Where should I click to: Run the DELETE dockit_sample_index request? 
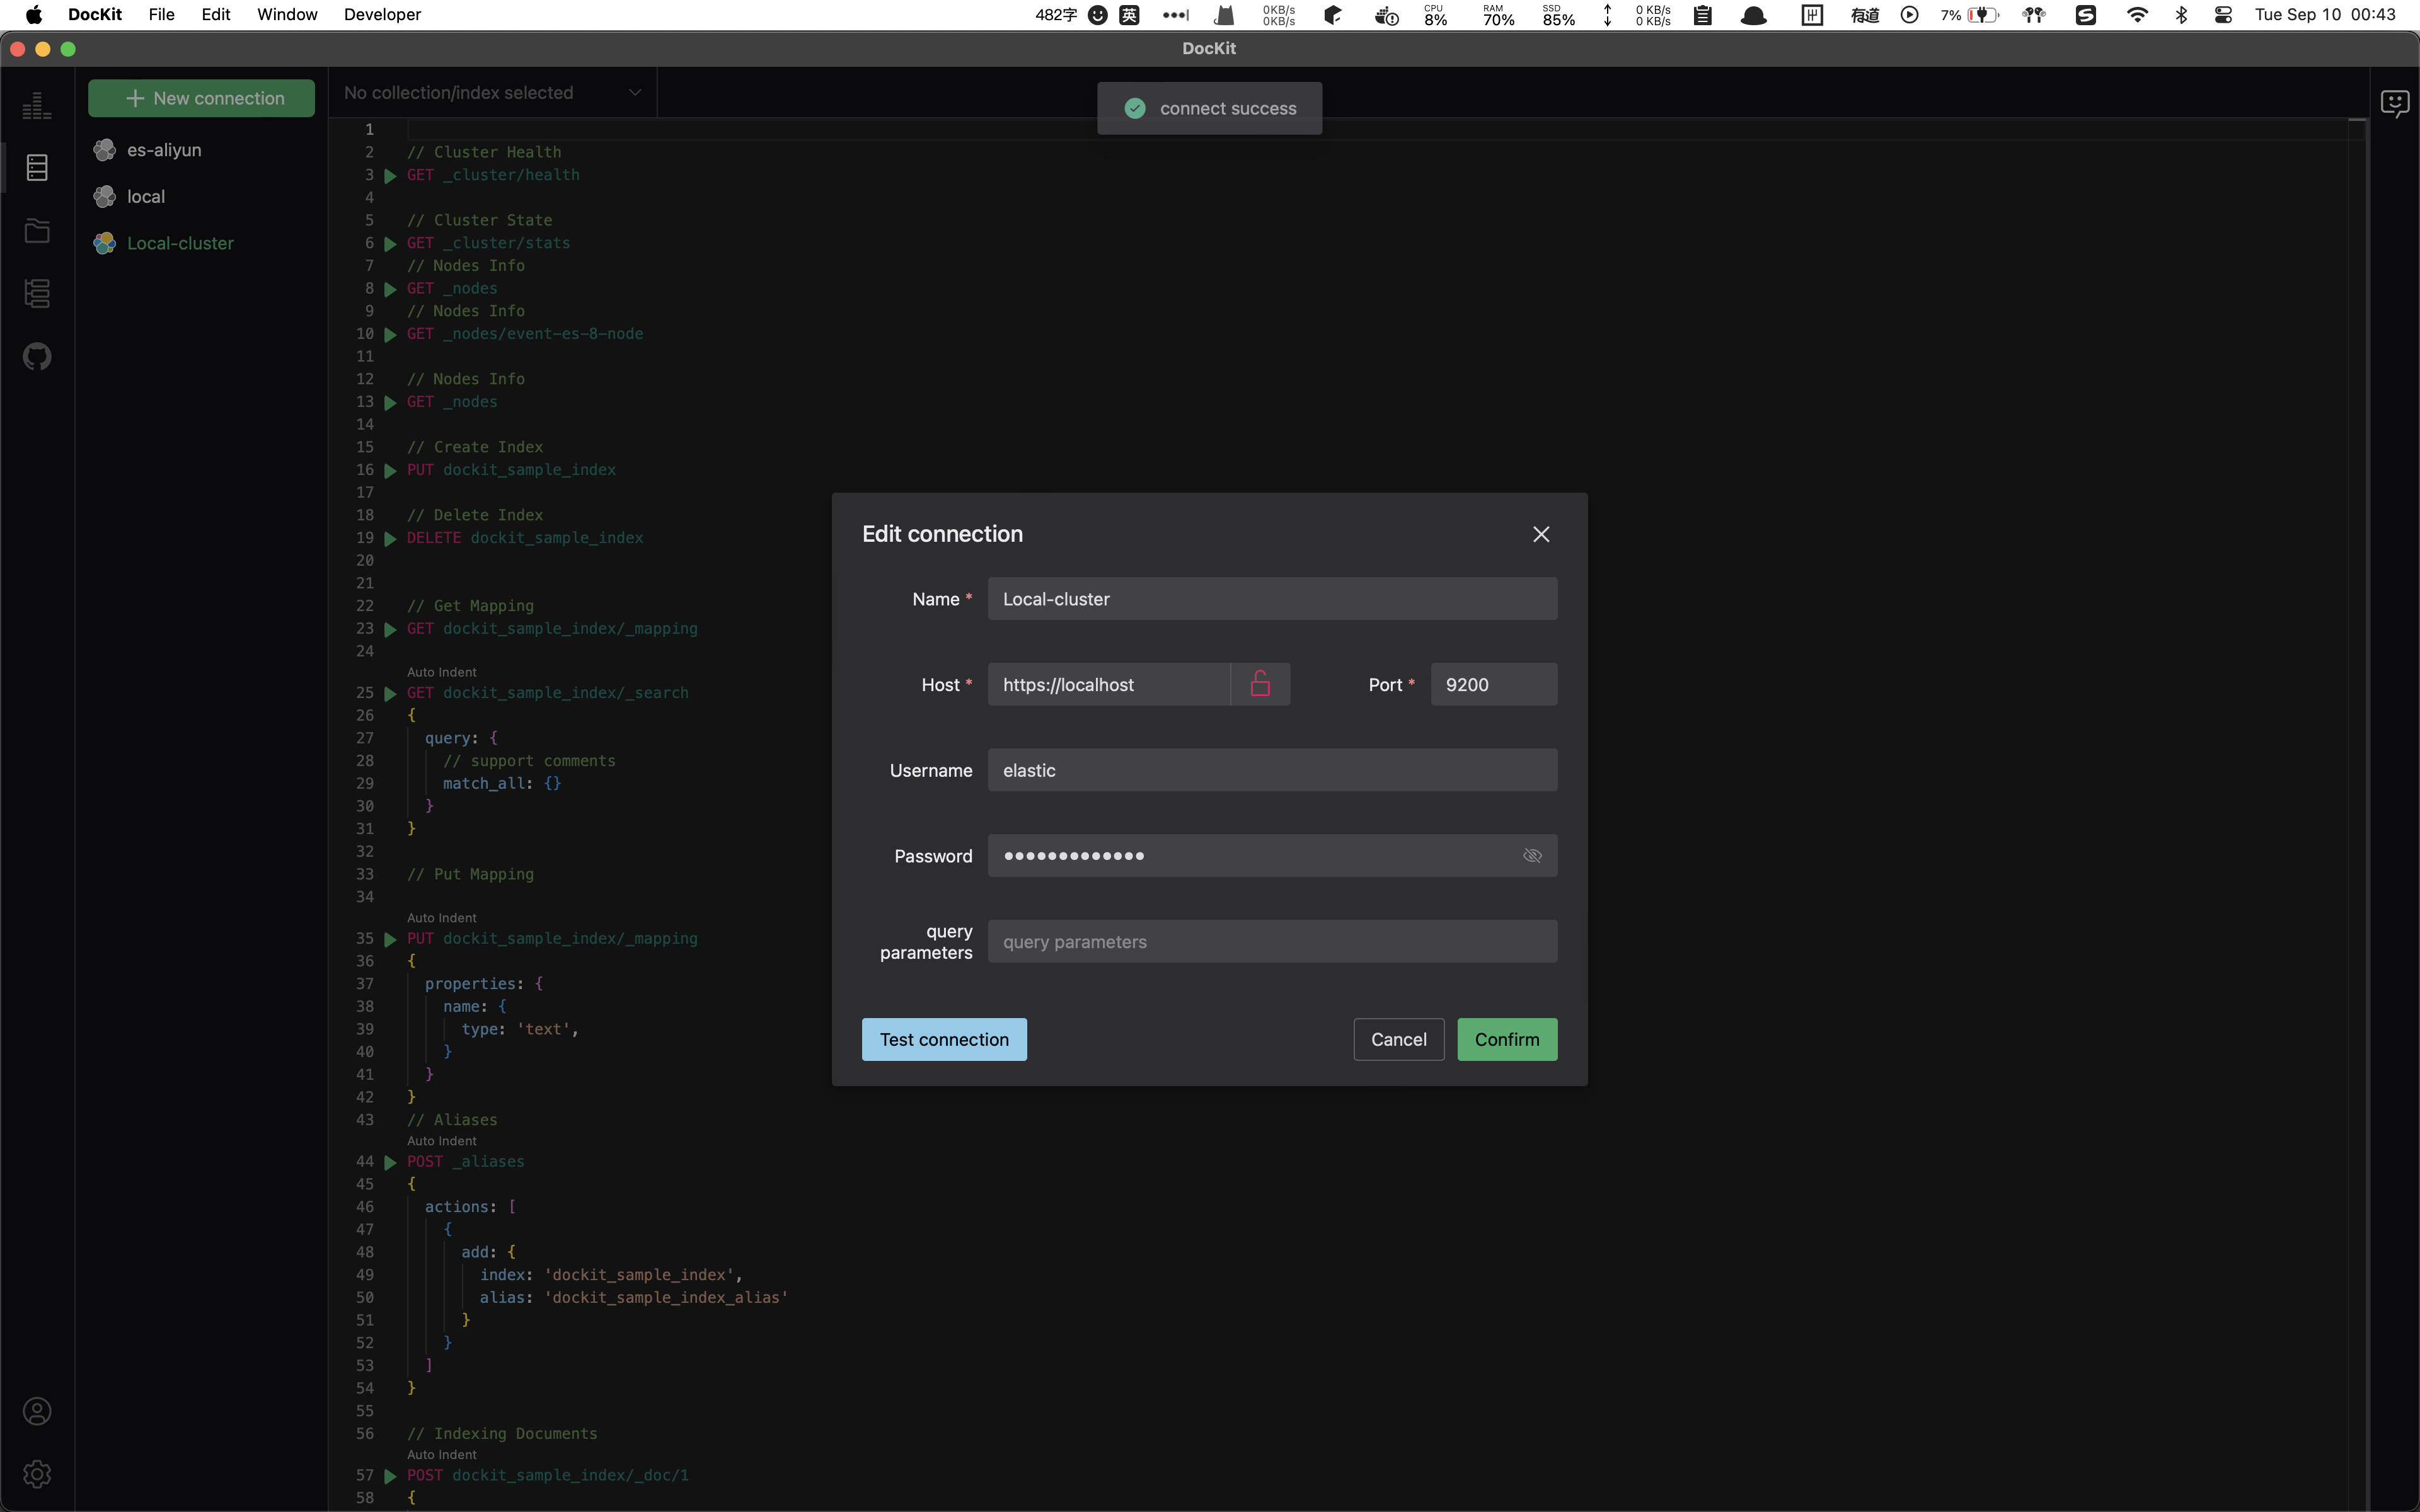pyautogui.click(x=390, y=539)
